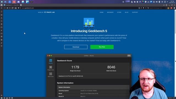Viewport: 176px width, 99px height.
Task: Open Vivaldi from the taskbar
Action: pyautogui.click(x=14, y=2)
